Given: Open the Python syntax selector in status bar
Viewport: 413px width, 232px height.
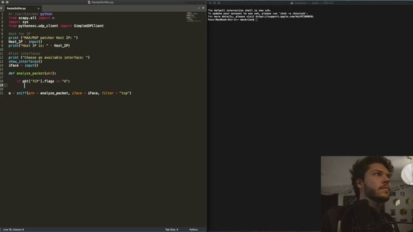Looking at the screenshot, I should point(194,229).
